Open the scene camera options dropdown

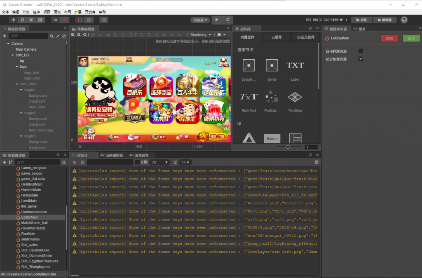[x=221, y=35]
